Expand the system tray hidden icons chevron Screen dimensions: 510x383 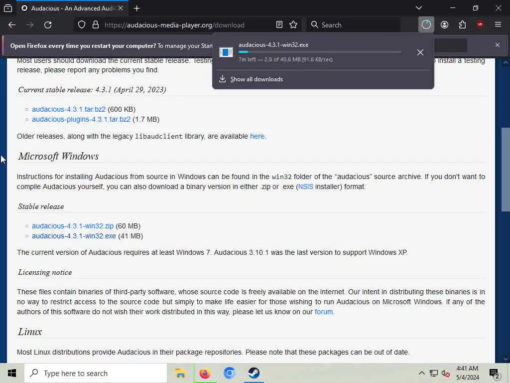click(x=421, y=373)
